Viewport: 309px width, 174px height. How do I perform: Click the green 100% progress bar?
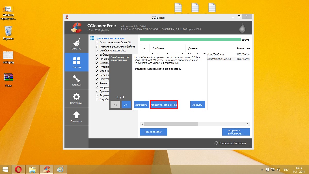[x=190, y=39]
